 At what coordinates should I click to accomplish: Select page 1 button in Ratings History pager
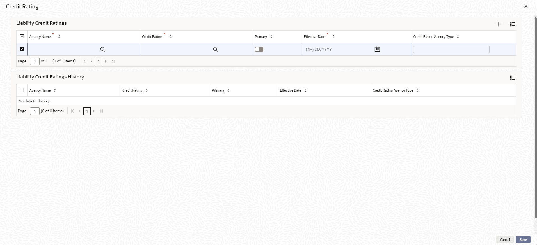pyautogui.click(x=87, y=111)
